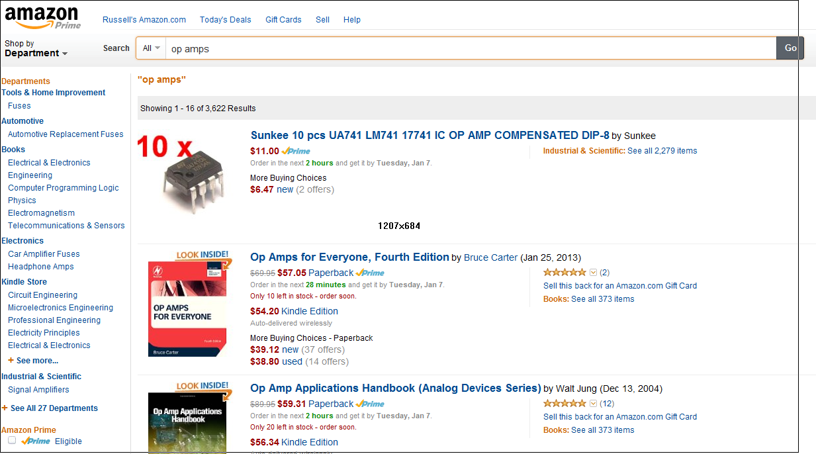
Task: Click the Amazon Prime logo
Action: [x=42, y=18]
